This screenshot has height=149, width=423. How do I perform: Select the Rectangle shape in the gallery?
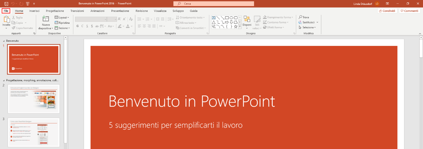coord(227,18)
